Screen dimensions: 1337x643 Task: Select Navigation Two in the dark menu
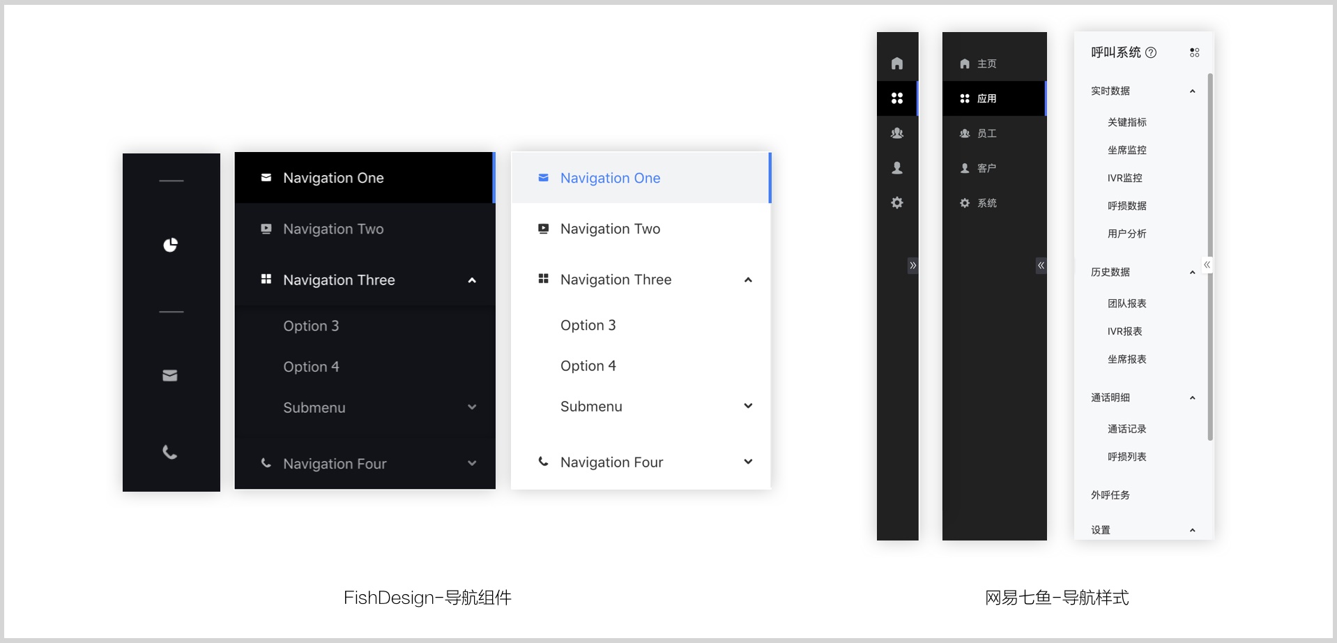click(333, 229)
